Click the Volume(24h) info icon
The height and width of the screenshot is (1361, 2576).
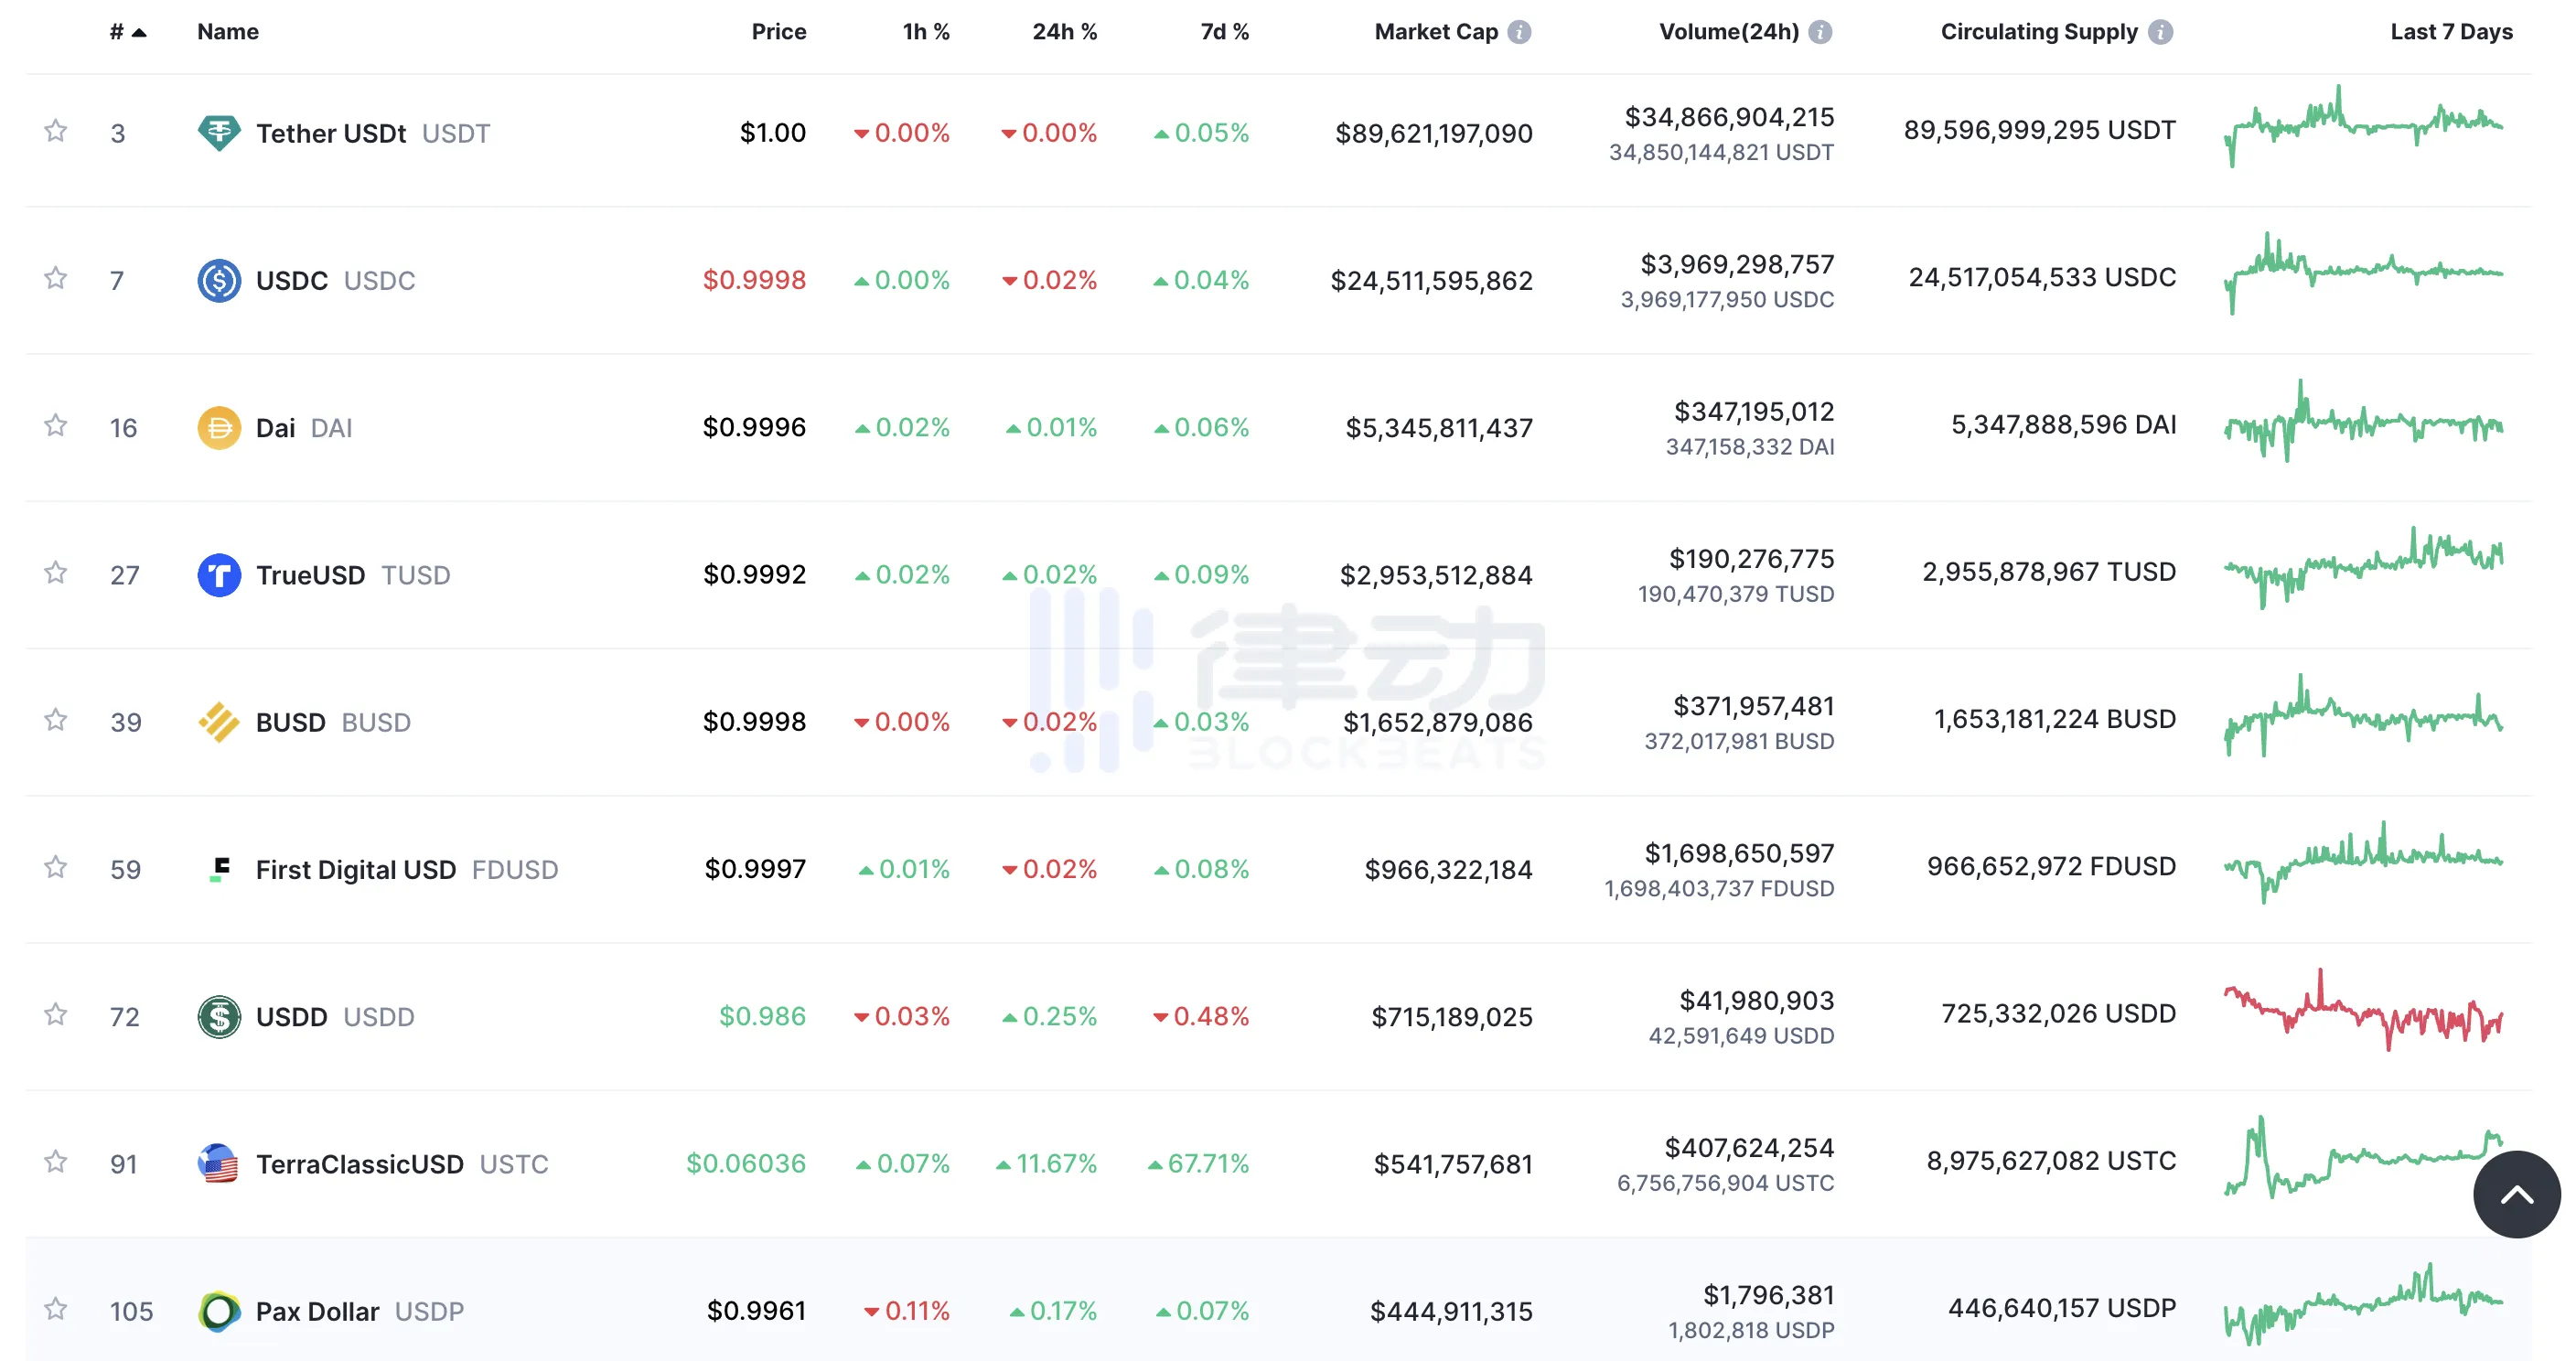coord(1820,32)
